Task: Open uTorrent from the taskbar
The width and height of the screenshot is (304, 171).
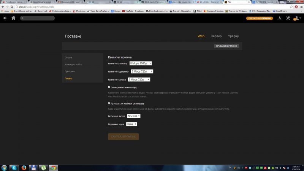Action: (x=43, y=168)
